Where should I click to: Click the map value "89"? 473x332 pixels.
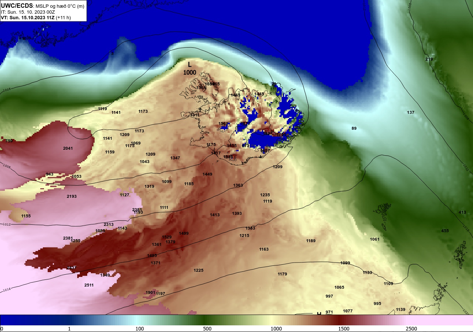click(x=354, y=128)
